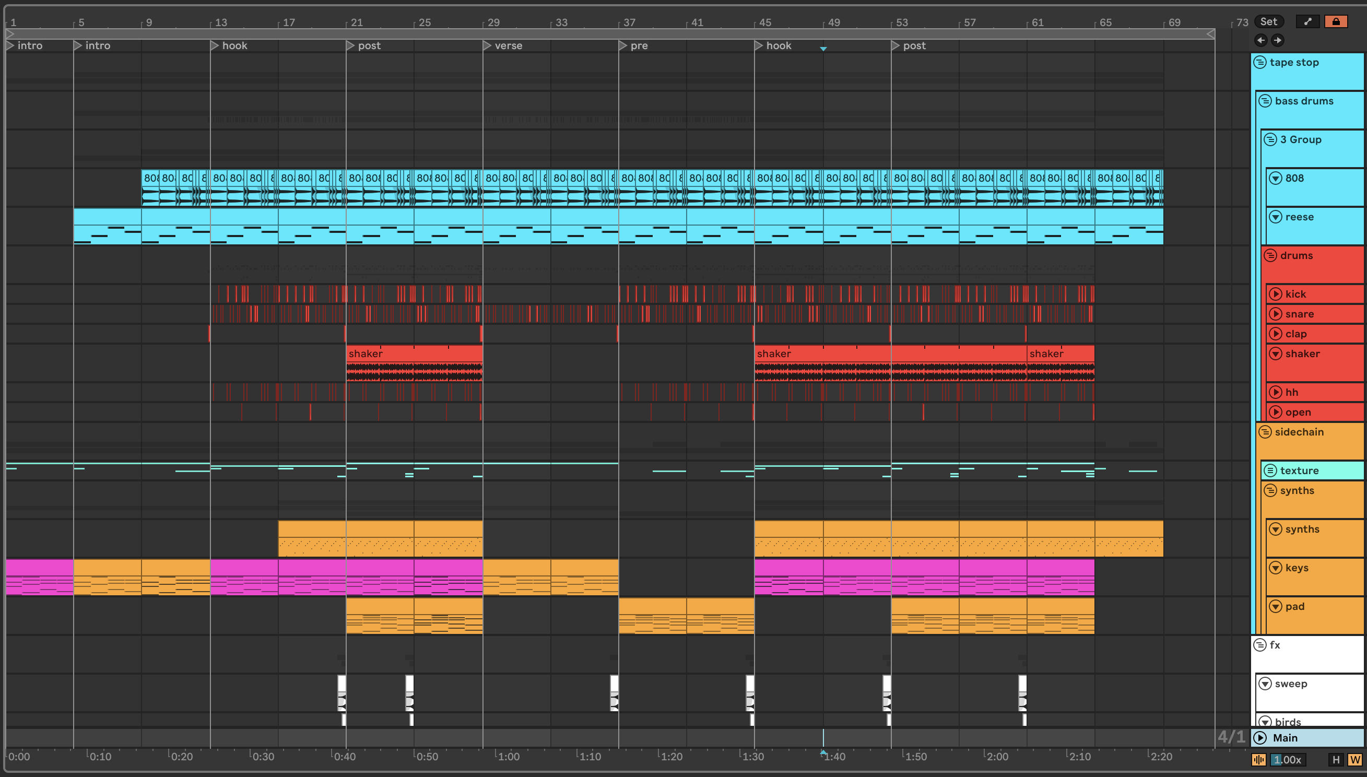Unfold the 808 track

[x=1275, y=178]
